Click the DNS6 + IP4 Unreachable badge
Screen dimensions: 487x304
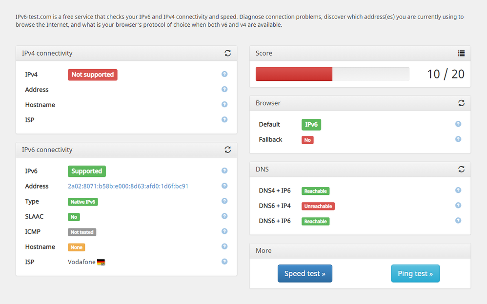pos(318,206)
